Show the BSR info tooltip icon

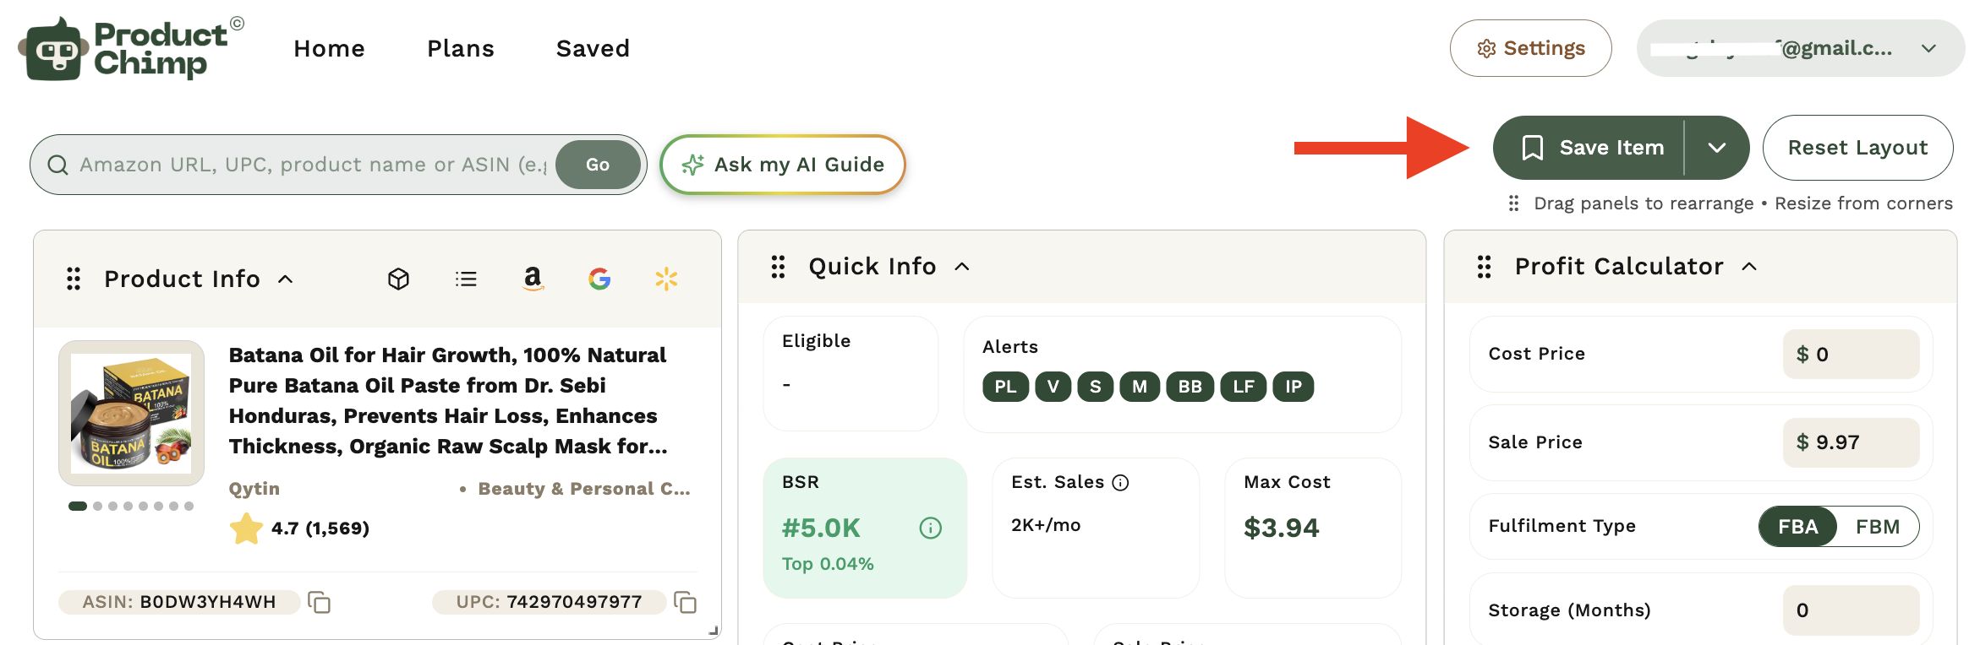point(930,528)
